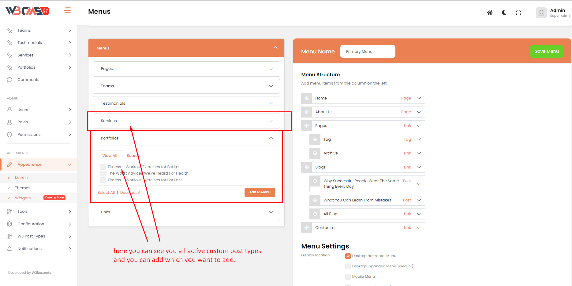
Task: Click the Select All link
Action: 106,193
